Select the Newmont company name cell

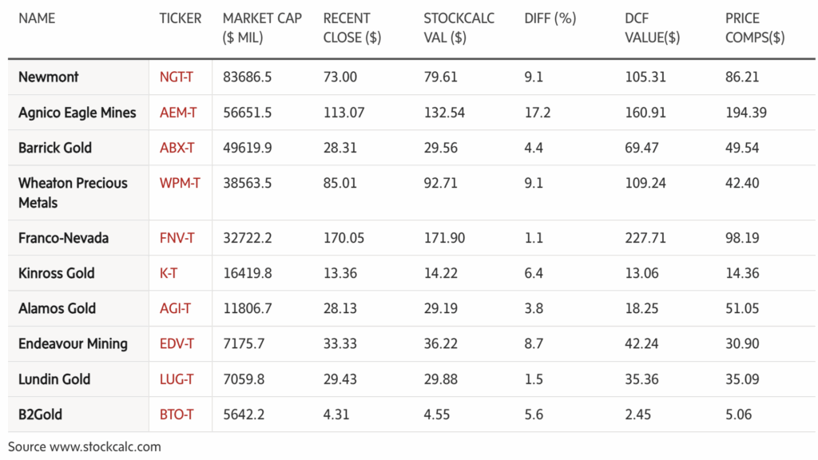click(49, 77)
